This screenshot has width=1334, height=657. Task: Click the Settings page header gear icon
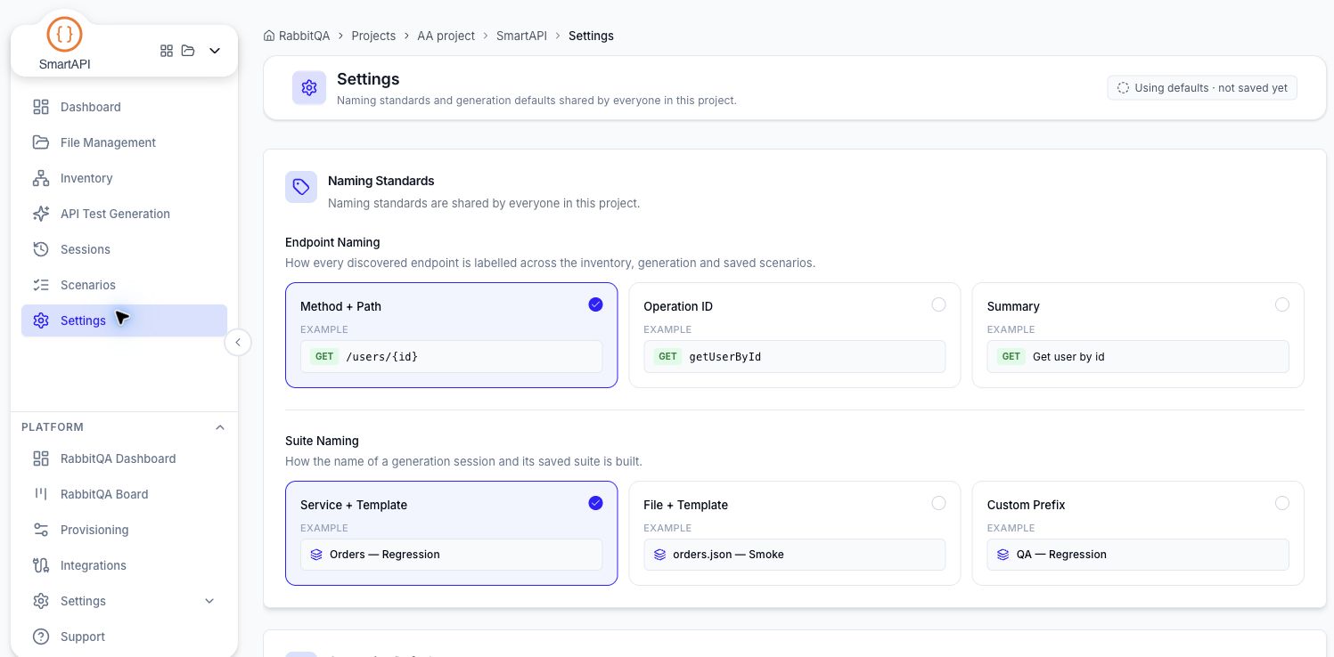click(309, 87)
